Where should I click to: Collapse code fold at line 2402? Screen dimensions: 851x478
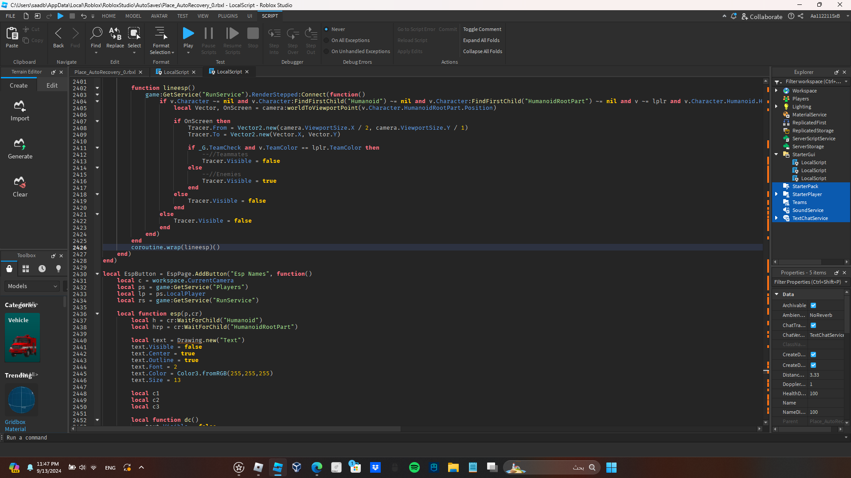pyautogui.click(x=97, y=88)
